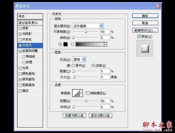Screen dimensions: 175x133
Task: Click the 范围 range value field
Action: point(105,101)
